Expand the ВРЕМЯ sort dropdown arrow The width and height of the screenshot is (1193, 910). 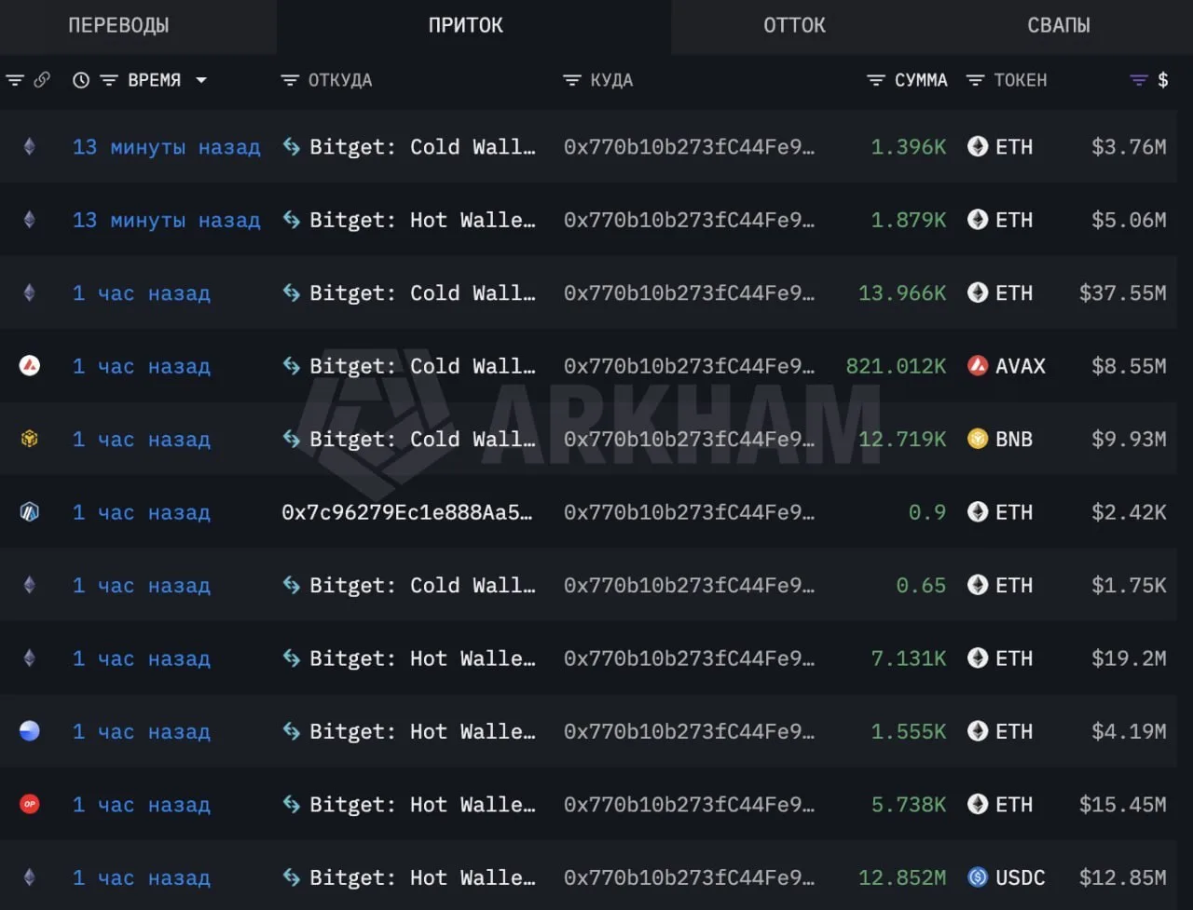pyautogui.click(x=201, y=80)
